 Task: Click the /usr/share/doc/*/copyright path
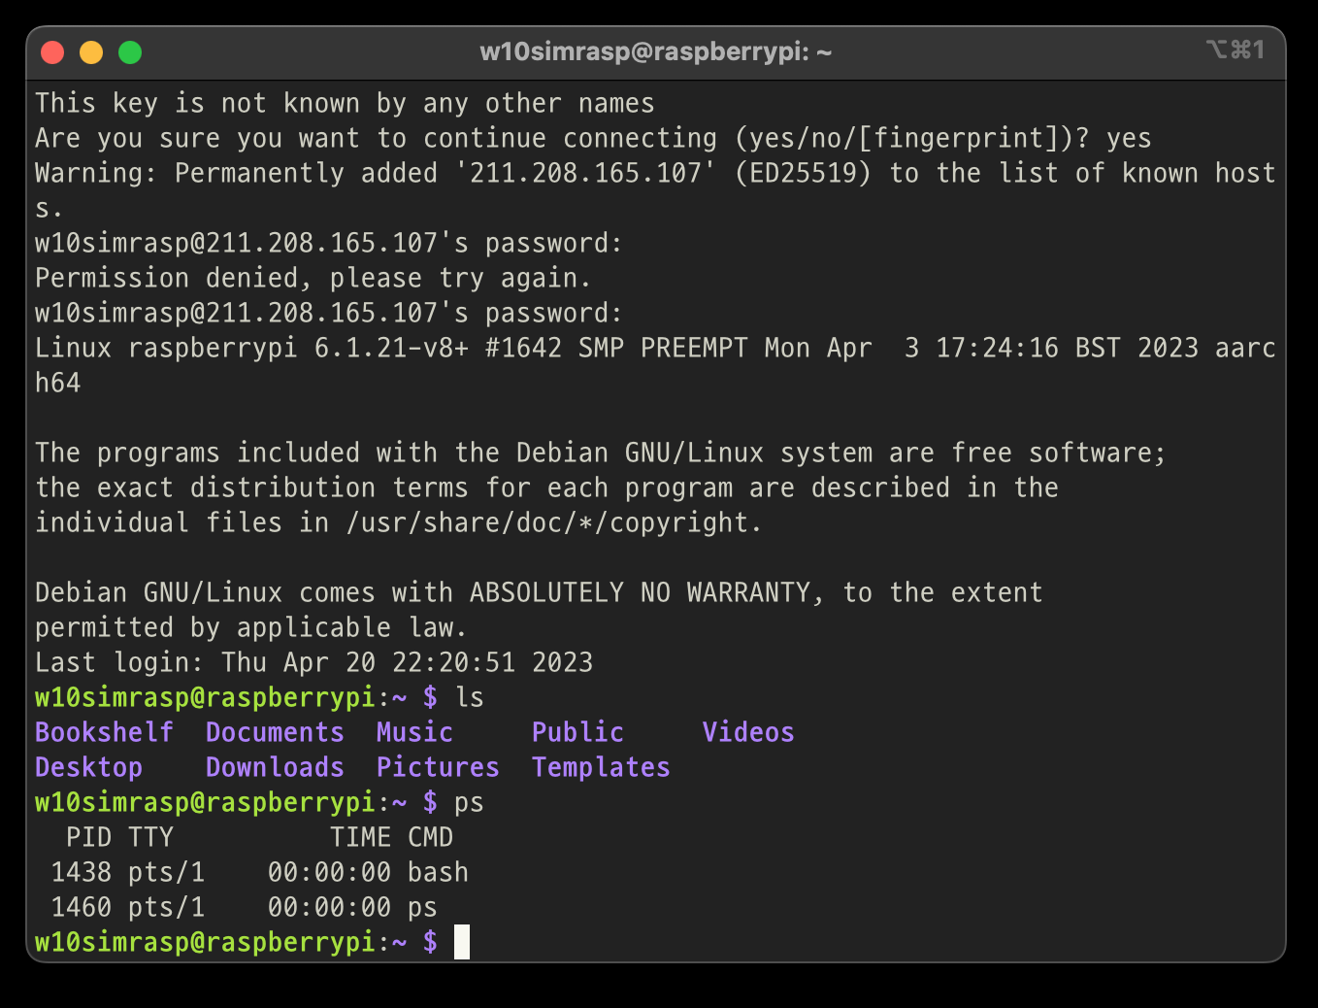pos(546,522)
